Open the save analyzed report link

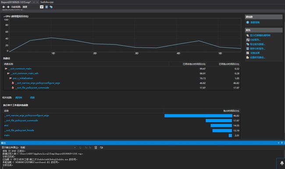pyautogui.click(x=257, y=49)
